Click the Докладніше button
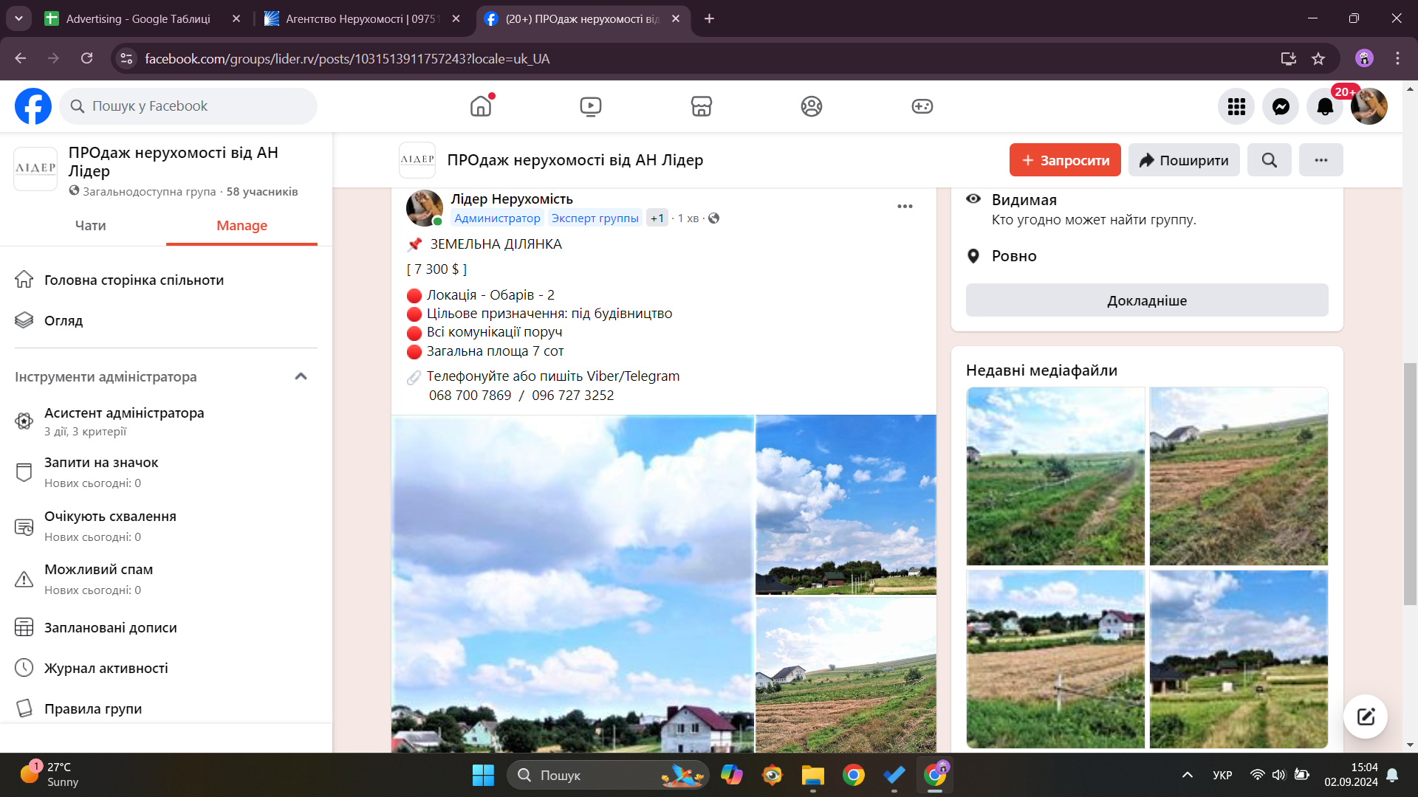The image size is (1418, 797). 1146,300
